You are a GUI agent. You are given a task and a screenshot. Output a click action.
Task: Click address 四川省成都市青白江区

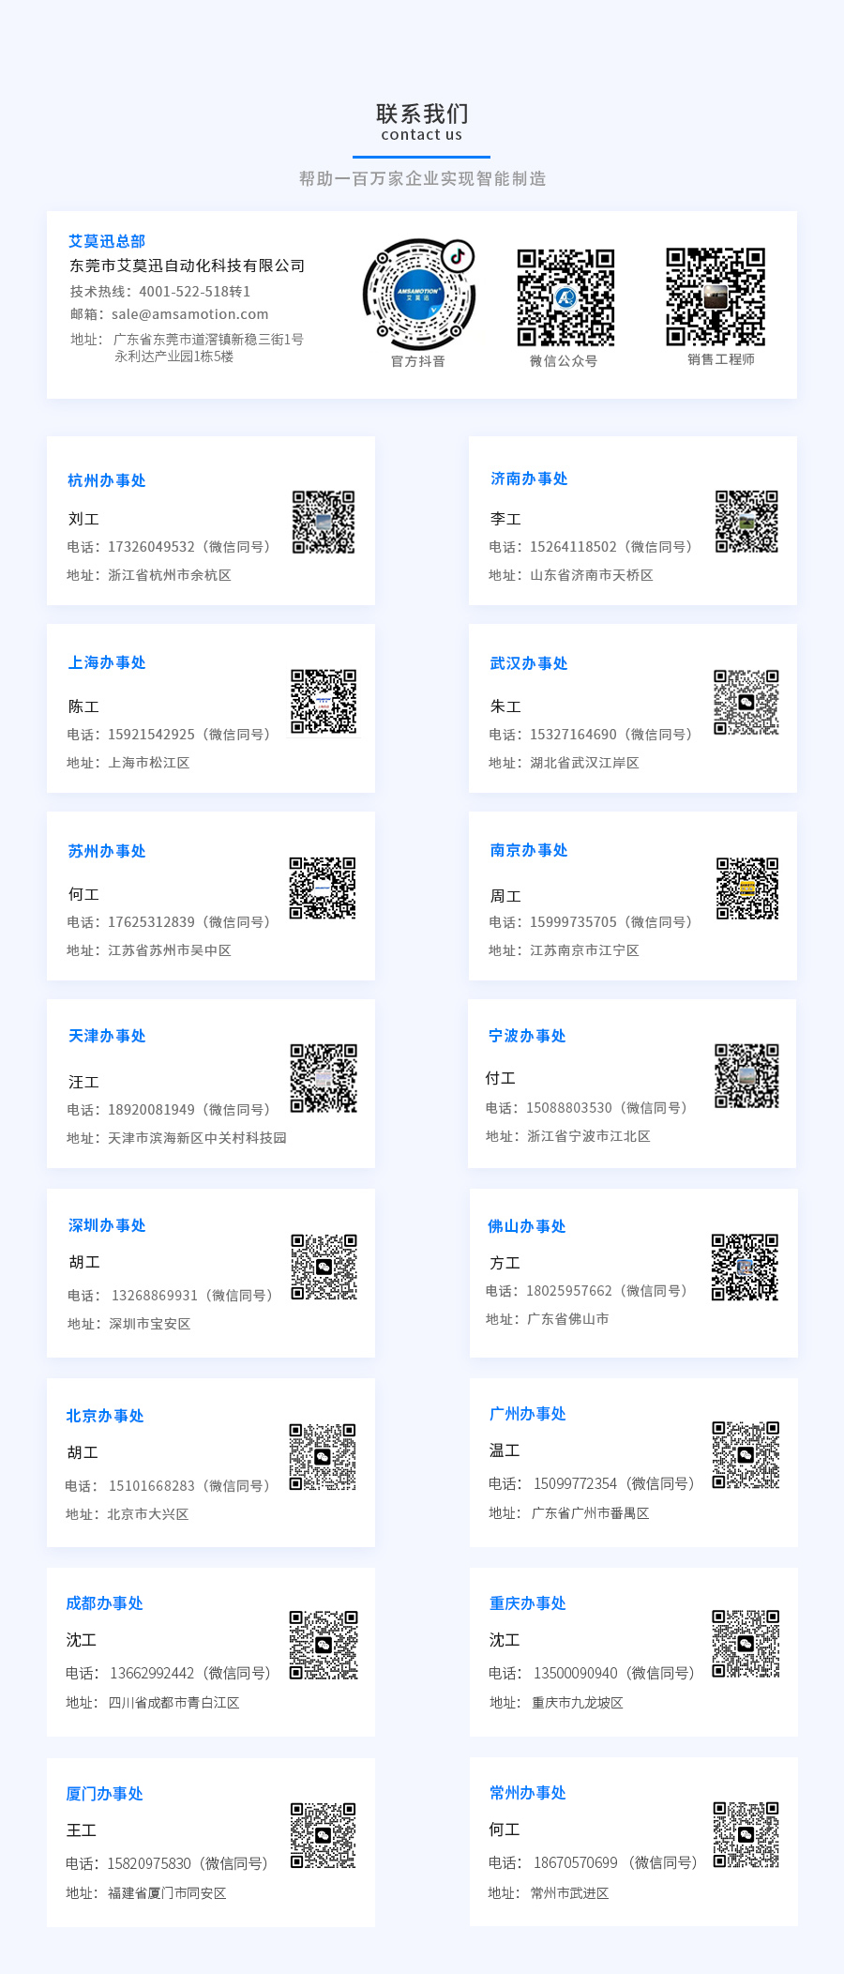[174, 1703]
